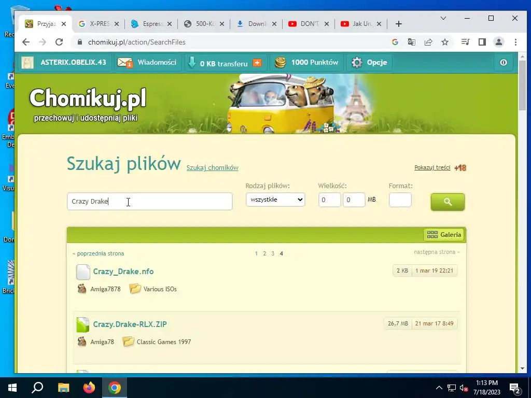The image size is (531, 398).
Task: Click the page vertical scrollbar
Action: tap(522, 86)
